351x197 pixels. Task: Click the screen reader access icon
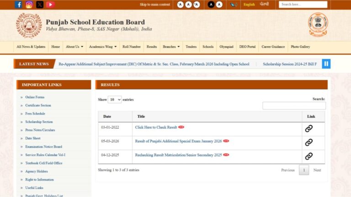(x=234, y=5)
